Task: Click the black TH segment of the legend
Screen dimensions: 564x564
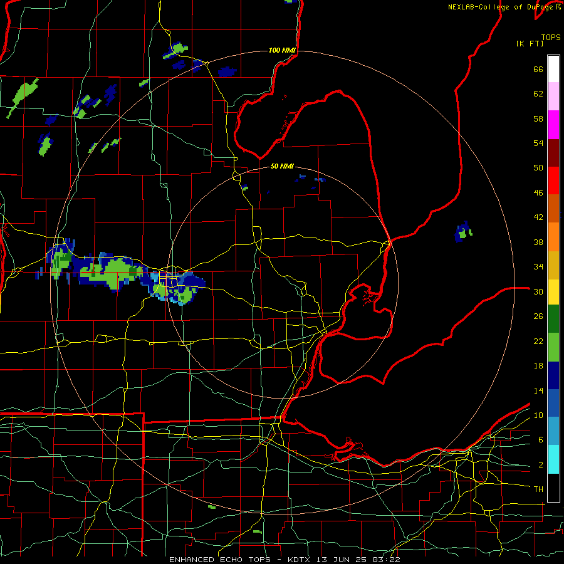Action: click(x=553, y=488)
